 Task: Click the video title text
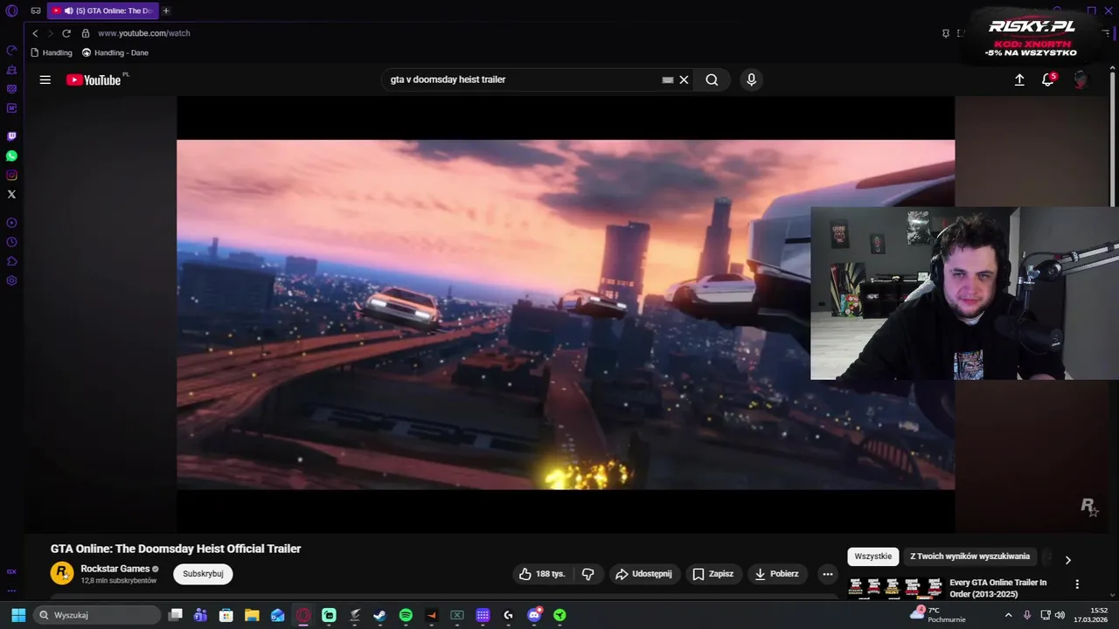coord(176,549)
